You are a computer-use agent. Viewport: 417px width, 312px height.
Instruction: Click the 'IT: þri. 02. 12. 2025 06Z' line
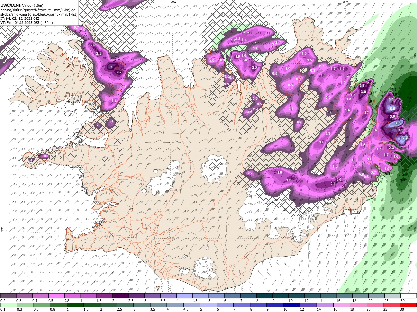coord(20,19)
